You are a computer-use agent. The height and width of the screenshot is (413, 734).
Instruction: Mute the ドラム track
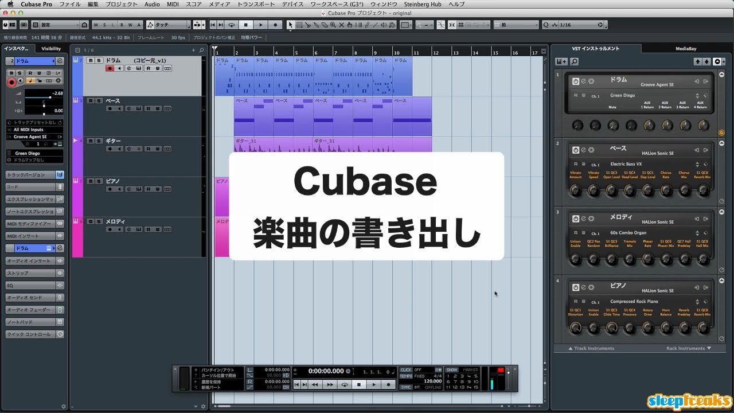tap(91, 60)
